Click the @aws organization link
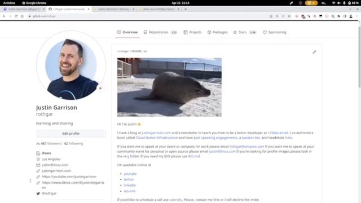Viewport: 361px width, 203px height. (x=46, y=153)
